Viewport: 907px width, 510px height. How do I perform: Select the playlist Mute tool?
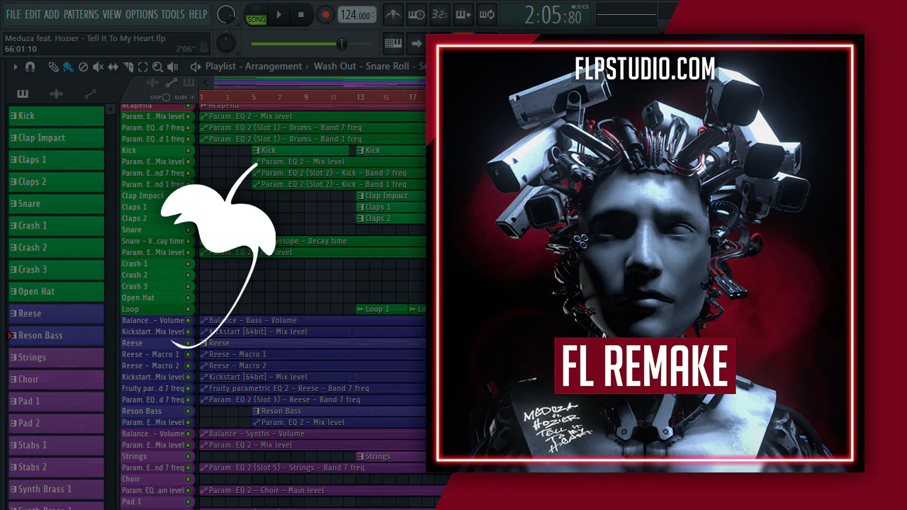click(98, 67)
